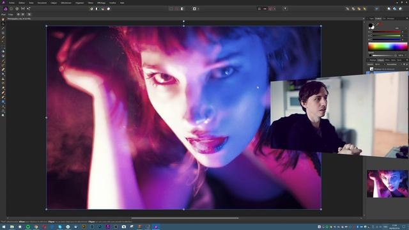Click the primary/secondary colour selector circles

pos(371,26)
